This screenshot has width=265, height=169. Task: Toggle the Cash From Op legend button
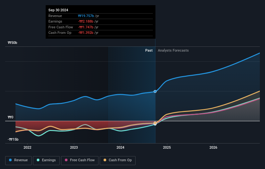point(117,160)
